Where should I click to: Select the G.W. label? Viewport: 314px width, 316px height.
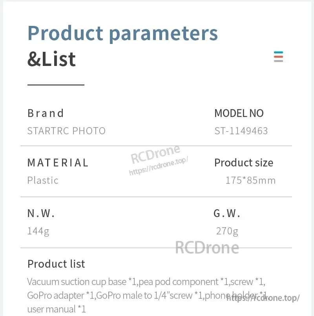(227, 214)
